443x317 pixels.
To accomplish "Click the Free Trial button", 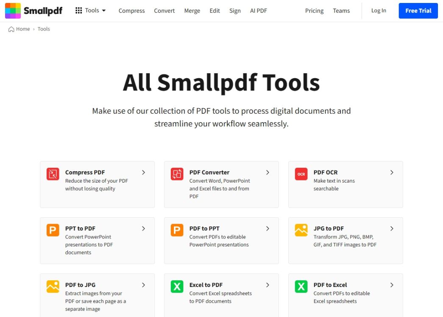I will coord(418,11).
